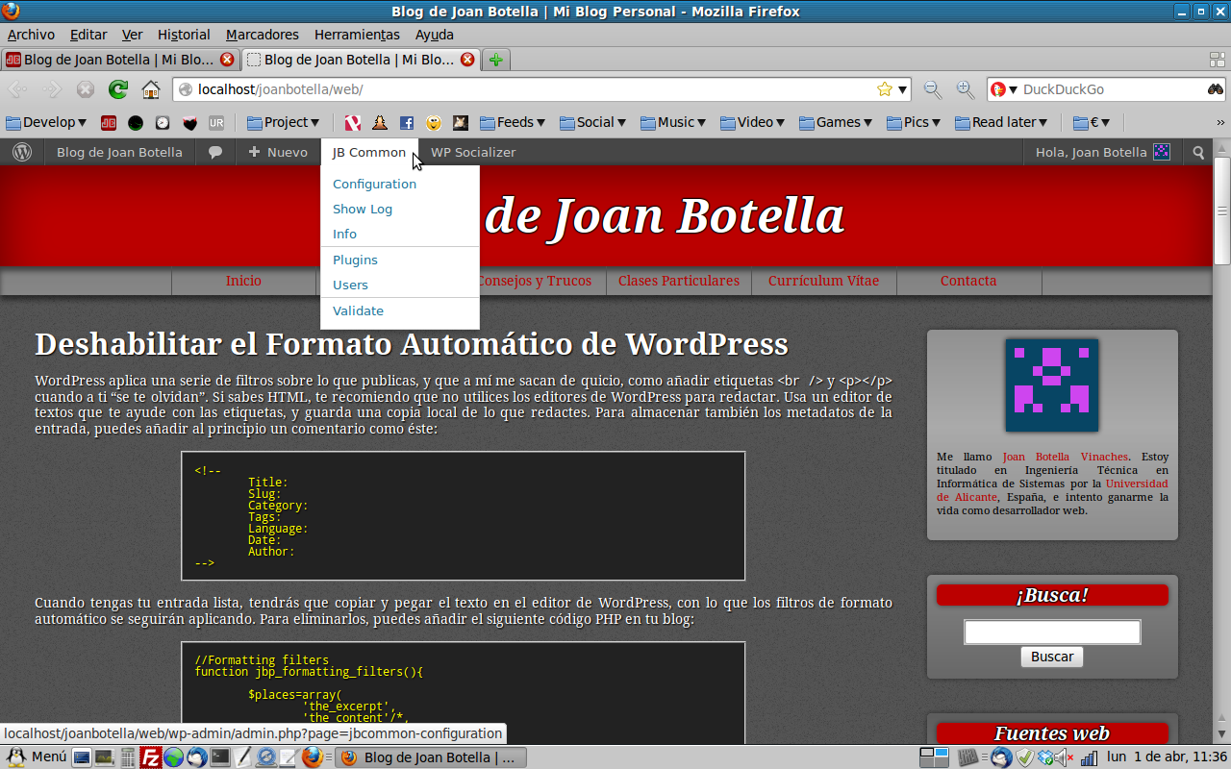
Task: Click the vertical page scrollbar thumb
Action: (x=1221, y=211)
